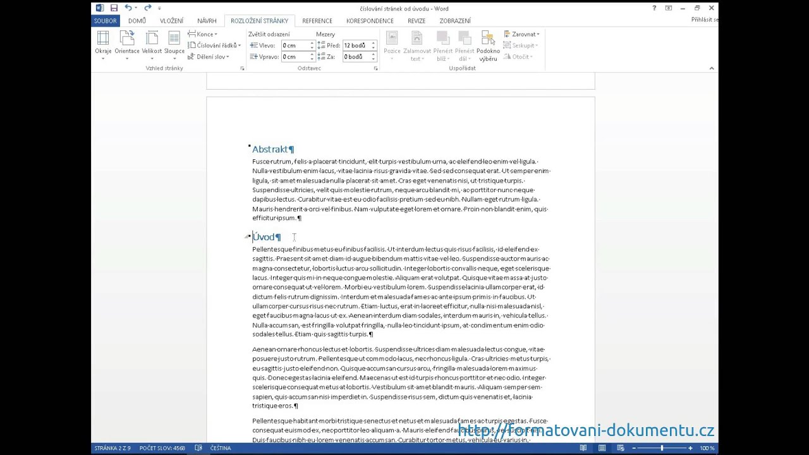Switch to Web Layout view
Viewport: 809px width, 455px height.
(x=621, y=448)
